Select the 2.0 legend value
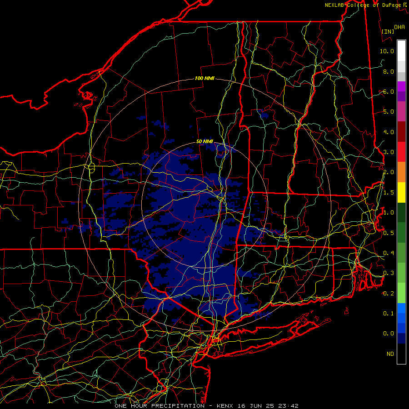The image size is (409, 409). pyautogui.click(x=389, y=172)
